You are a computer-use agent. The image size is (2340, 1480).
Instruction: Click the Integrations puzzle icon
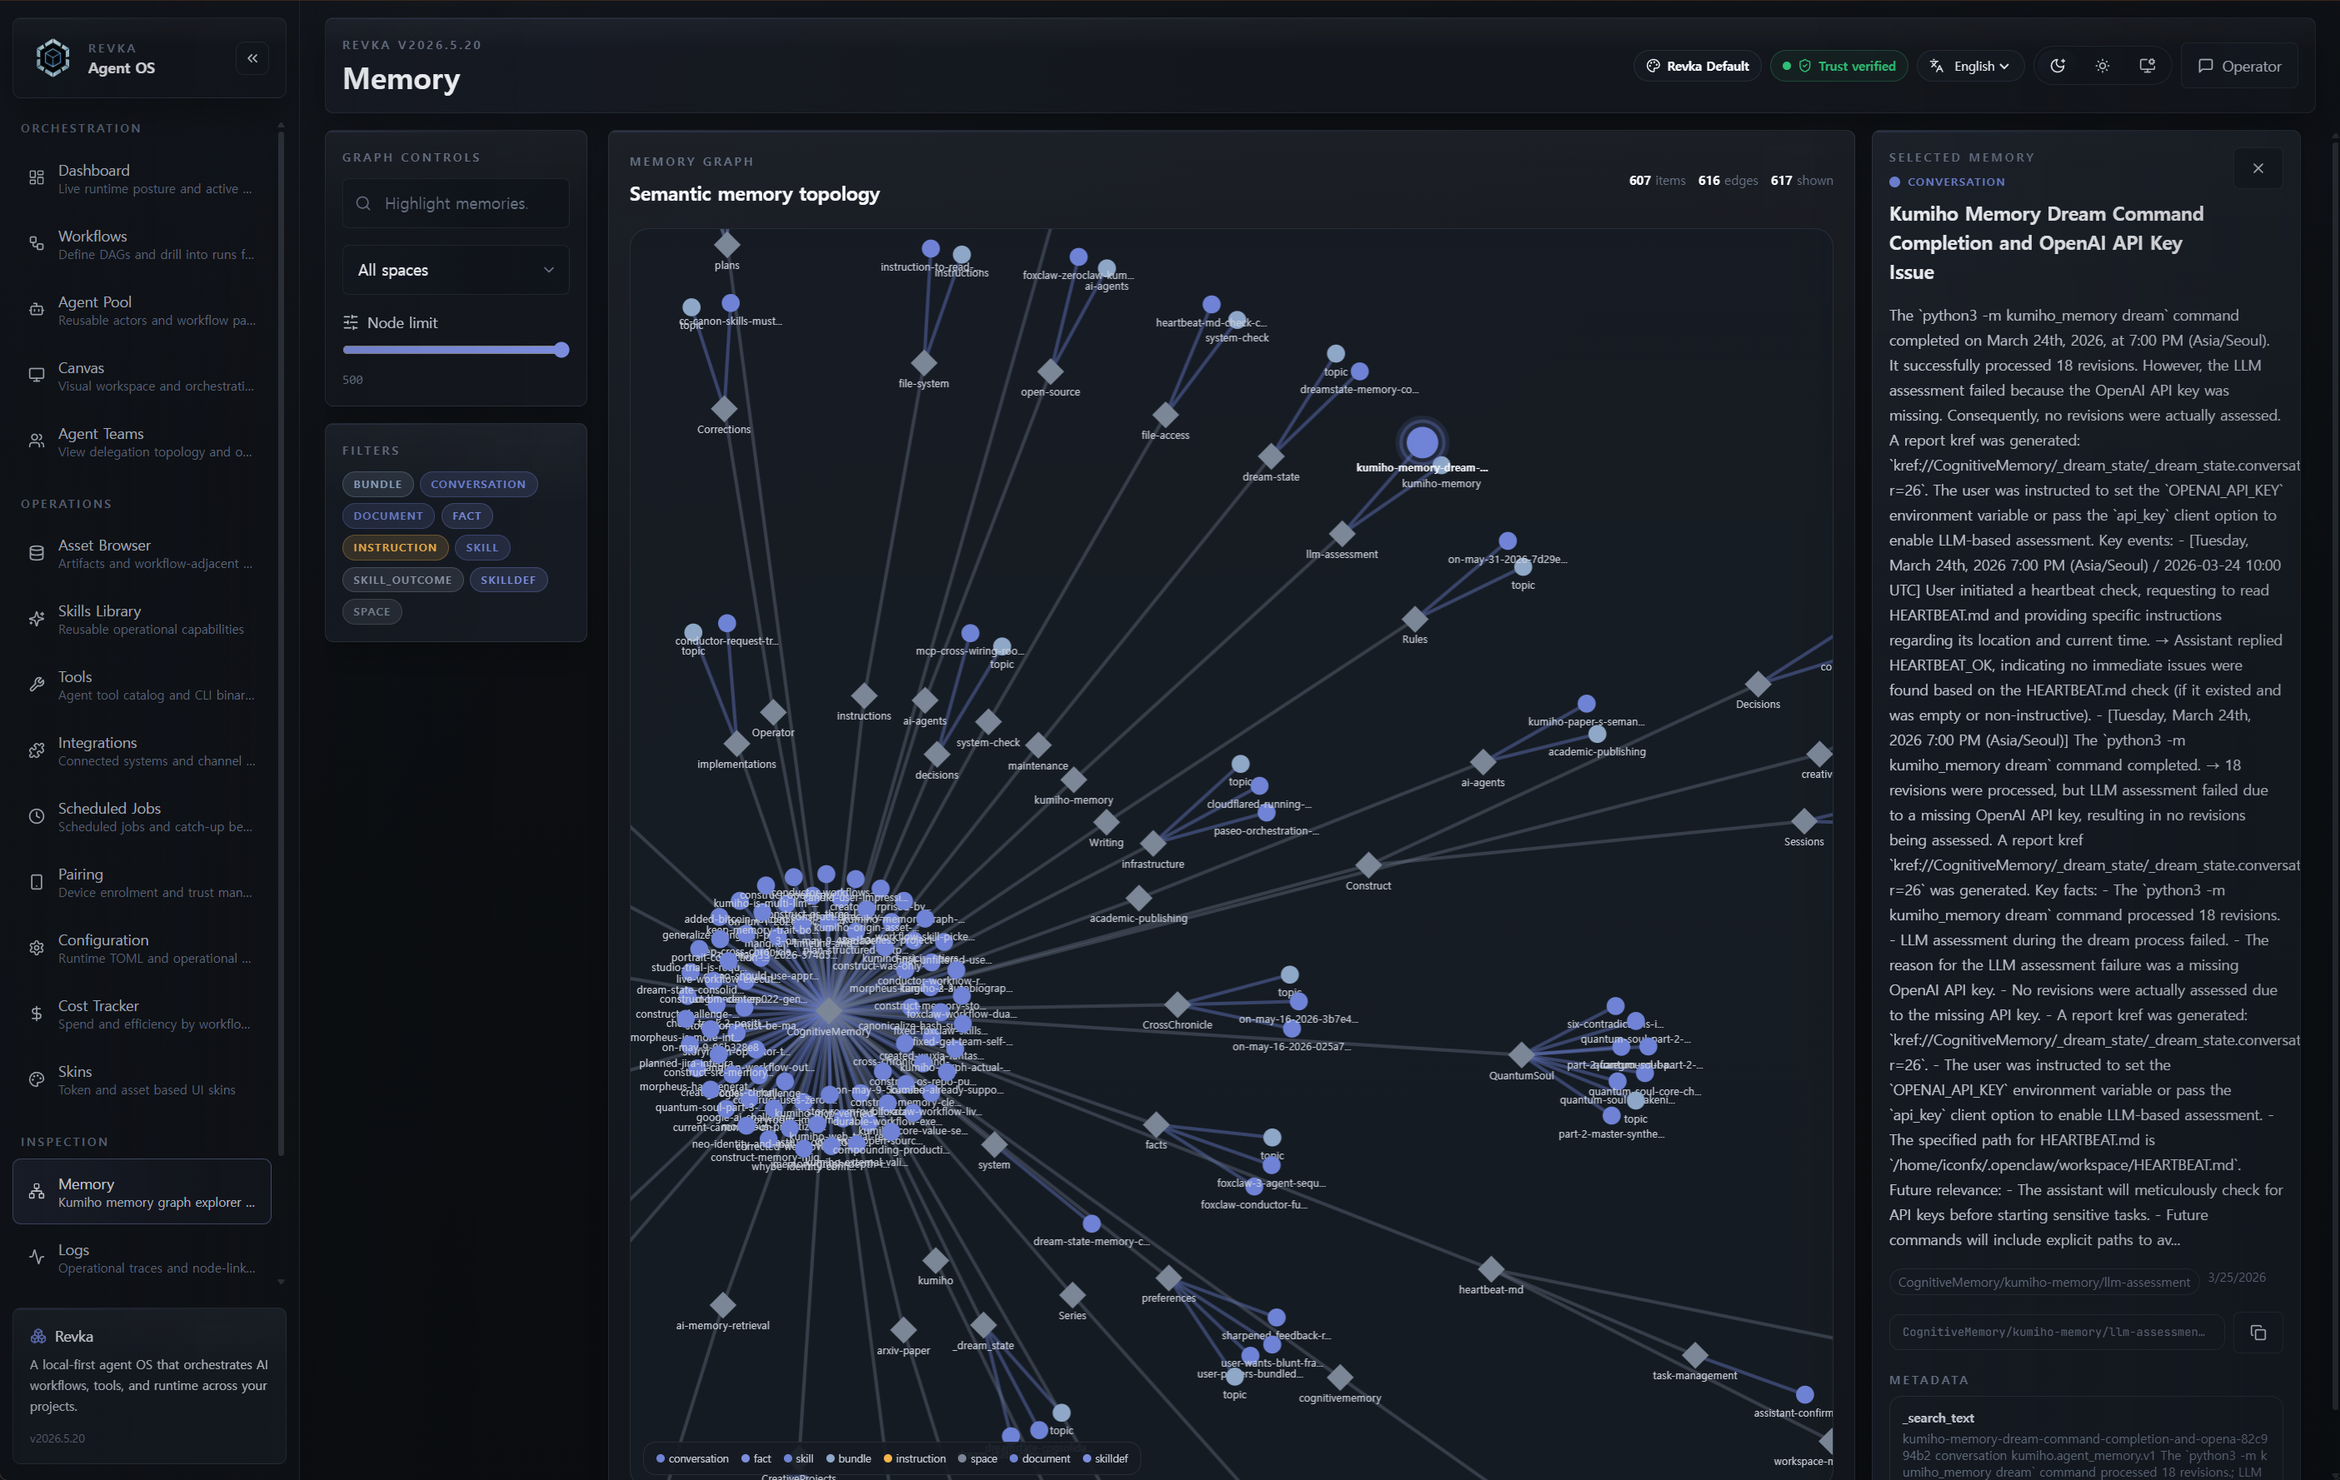point(36,750)
